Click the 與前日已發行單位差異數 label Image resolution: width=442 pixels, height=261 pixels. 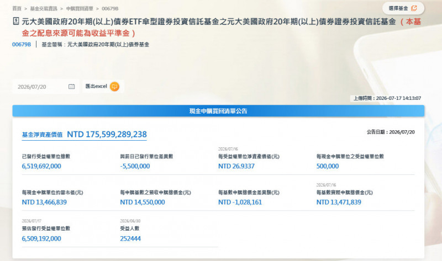(x=146, y=157)
